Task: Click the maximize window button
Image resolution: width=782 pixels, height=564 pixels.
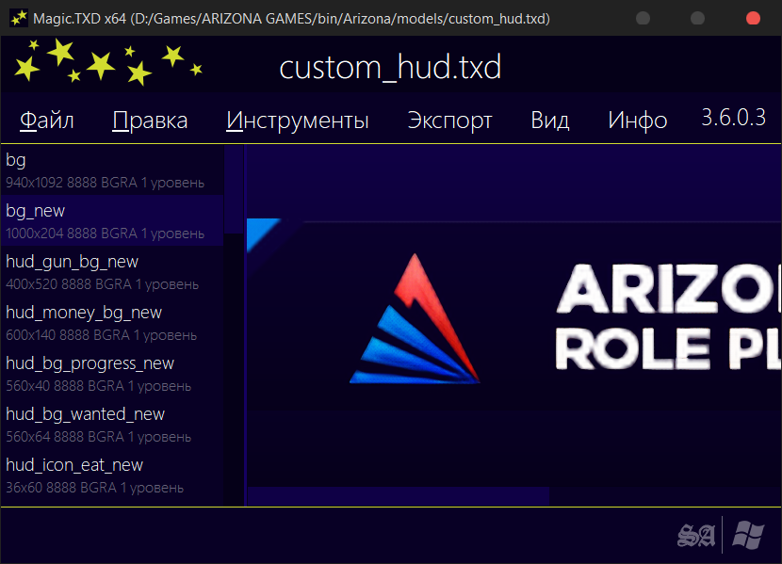Action: pyautogui.click(x=697, y=19)
